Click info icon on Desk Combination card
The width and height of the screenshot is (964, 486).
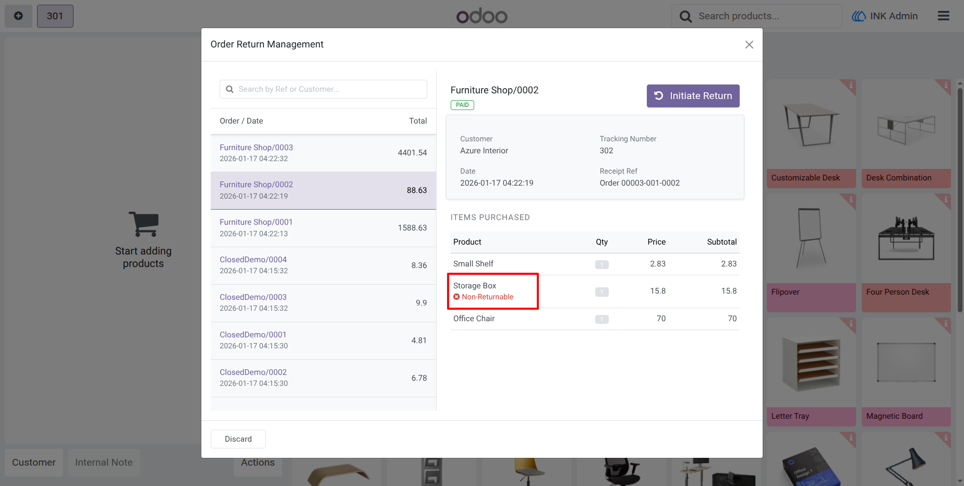click(x=945, y=85)
